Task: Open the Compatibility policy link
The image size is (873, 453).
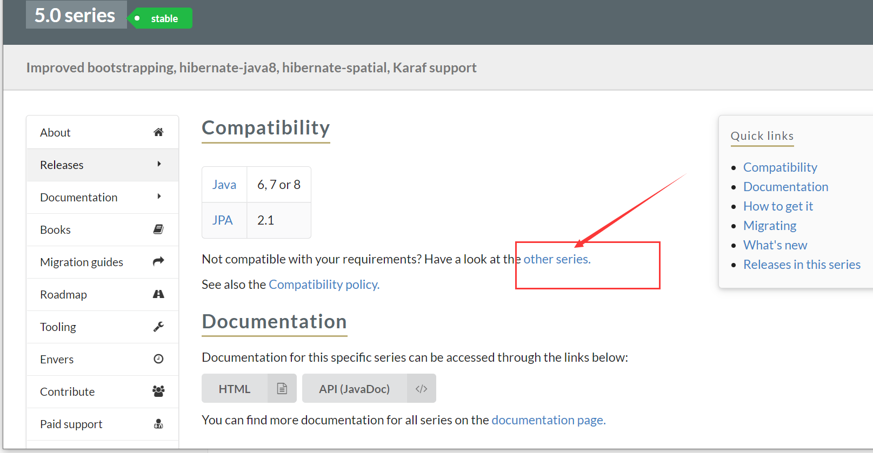Action: (324, 285)
